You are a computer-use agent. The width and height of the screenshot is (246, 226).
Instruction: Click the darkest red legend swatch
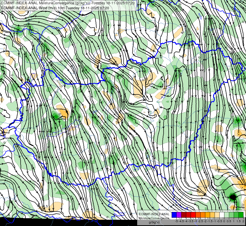[184, 215]
